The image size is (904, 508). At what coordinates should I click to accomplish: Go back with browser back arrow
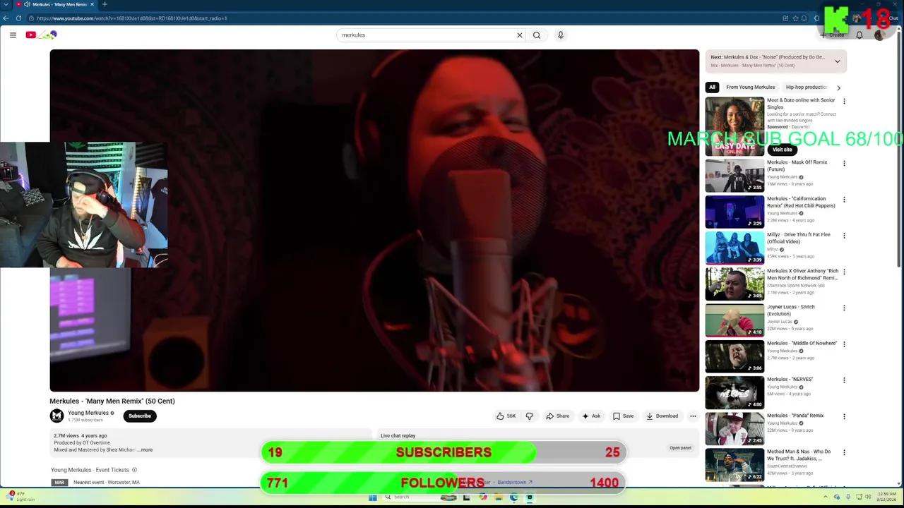click(6, 18)
